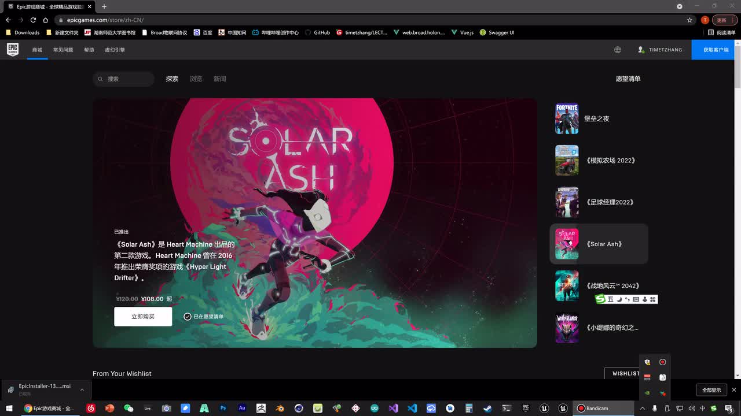Viewport: 741px width, 416px height.
Task: Open the Vue.js bookmark
Action: click(463, 32)
